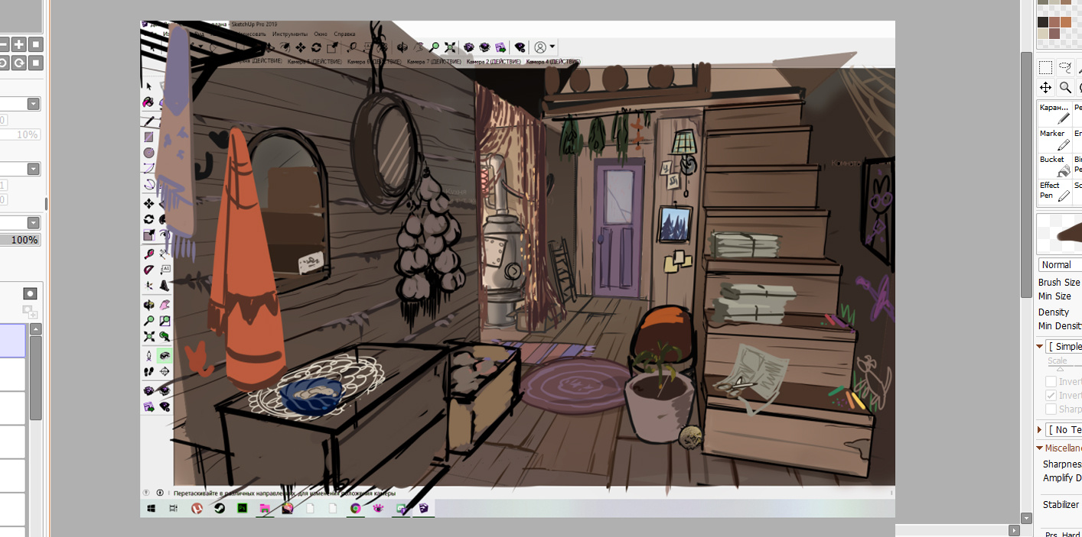
Task: Click the Density label
Action: click(x=1054, y=312)
